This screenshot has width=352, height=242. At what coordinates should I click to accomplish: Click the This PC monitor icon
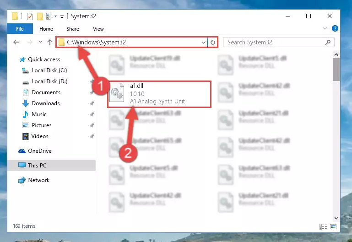(x=22, y=166)
